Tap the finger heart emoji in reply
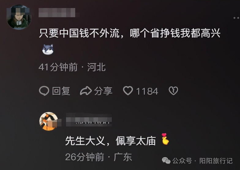The height and width of the screenshot is (170, 240). 165,139
